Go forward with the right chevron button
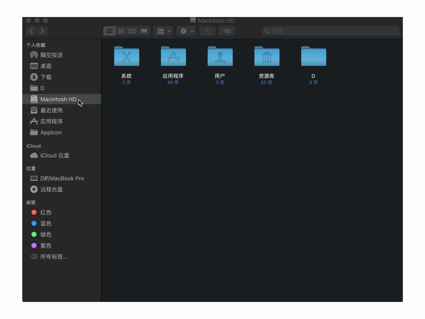Viewport: 425px width, 319px height. [x=42, y=31]
